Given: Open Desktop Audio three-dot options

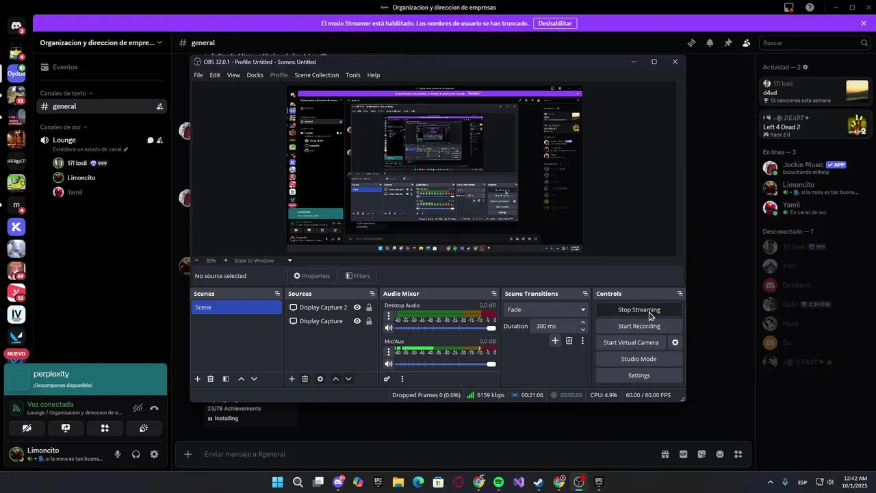Looking at the screenshot, I should point(389,316).
